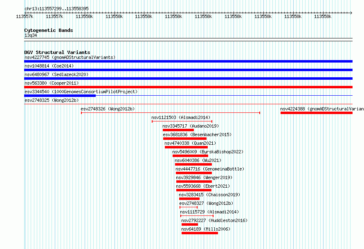
Task: Click the right arrow end of the ruler
Action: [351, 13]
